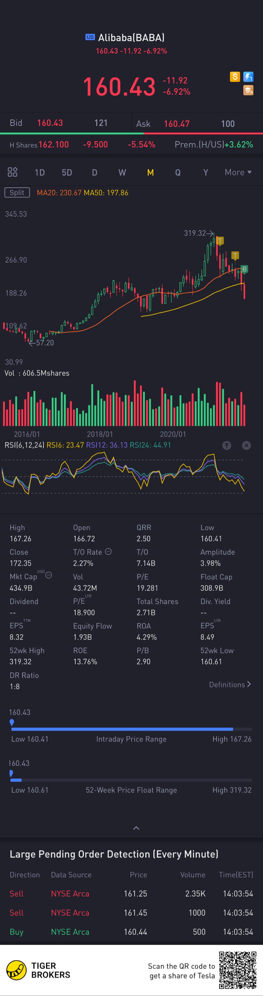Screen dimensions: 263x996
Task: Select the D daily chart tab
Action: (x=94, y=172)
